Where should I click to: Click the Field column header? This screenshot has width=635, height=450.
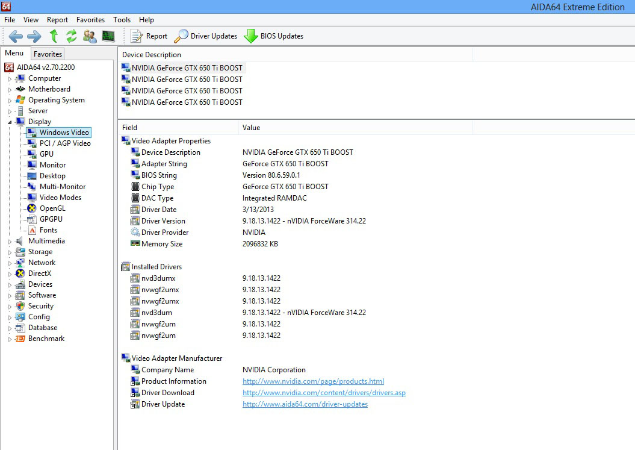pyautogui.click(x=178, y=128)
